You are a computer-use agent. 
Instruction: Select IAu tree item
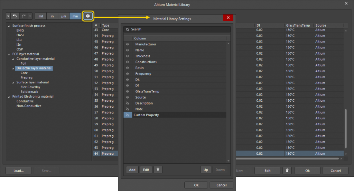tap(19, 40)
